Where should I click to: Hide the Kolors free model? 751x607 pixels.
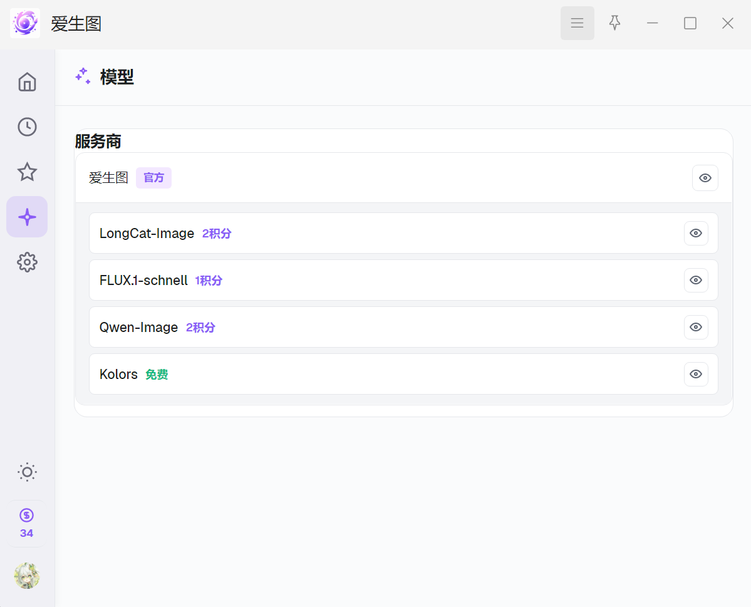click(x=696, y=374)
